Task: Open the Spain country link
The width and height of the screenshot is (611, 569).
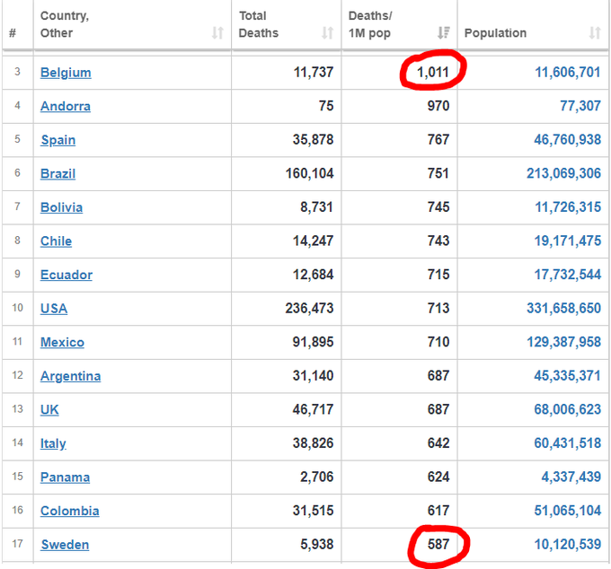Action: click(58, 140)
